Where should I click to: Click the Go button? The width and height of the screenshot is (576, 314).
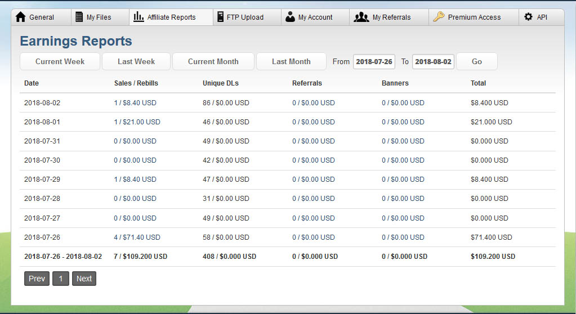477,61
